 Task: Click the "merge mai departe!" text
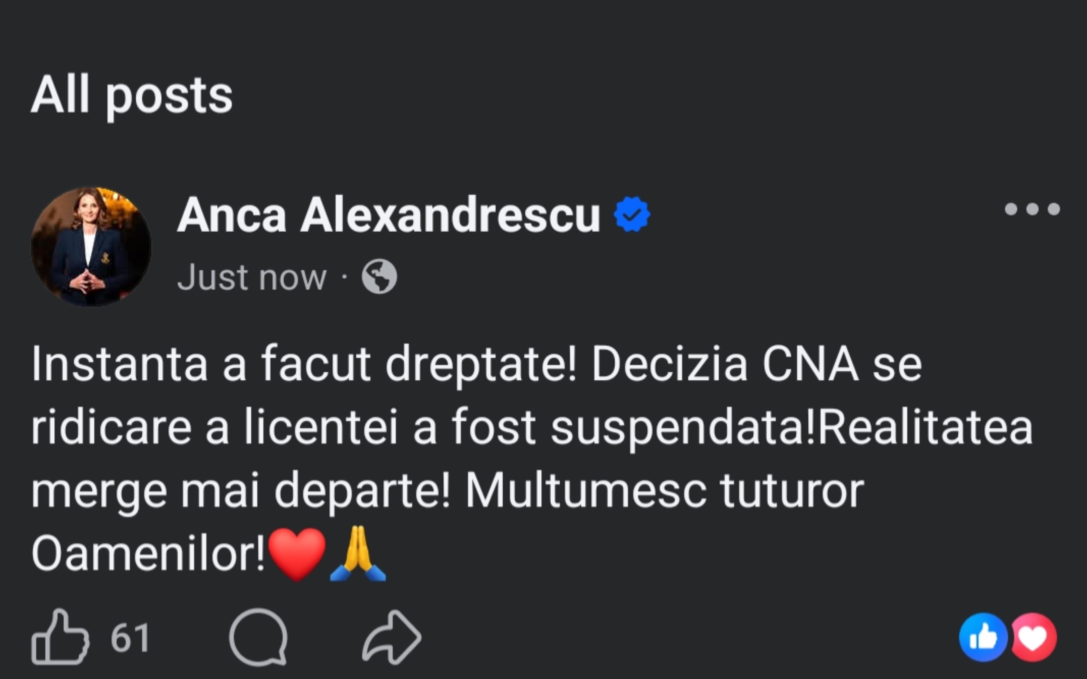(240, 490)
